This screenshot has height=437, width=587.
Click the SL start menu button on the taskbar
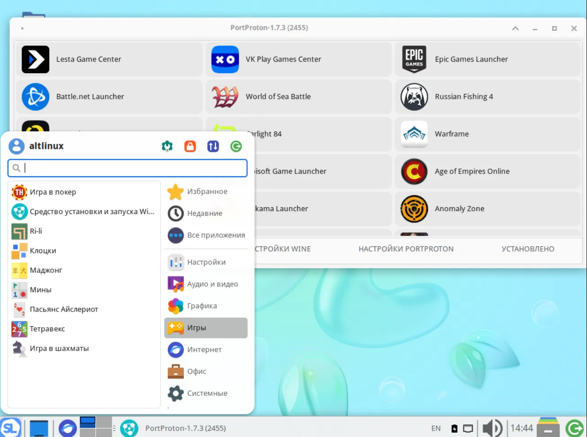pyautogui.click(x=10, y=427)
